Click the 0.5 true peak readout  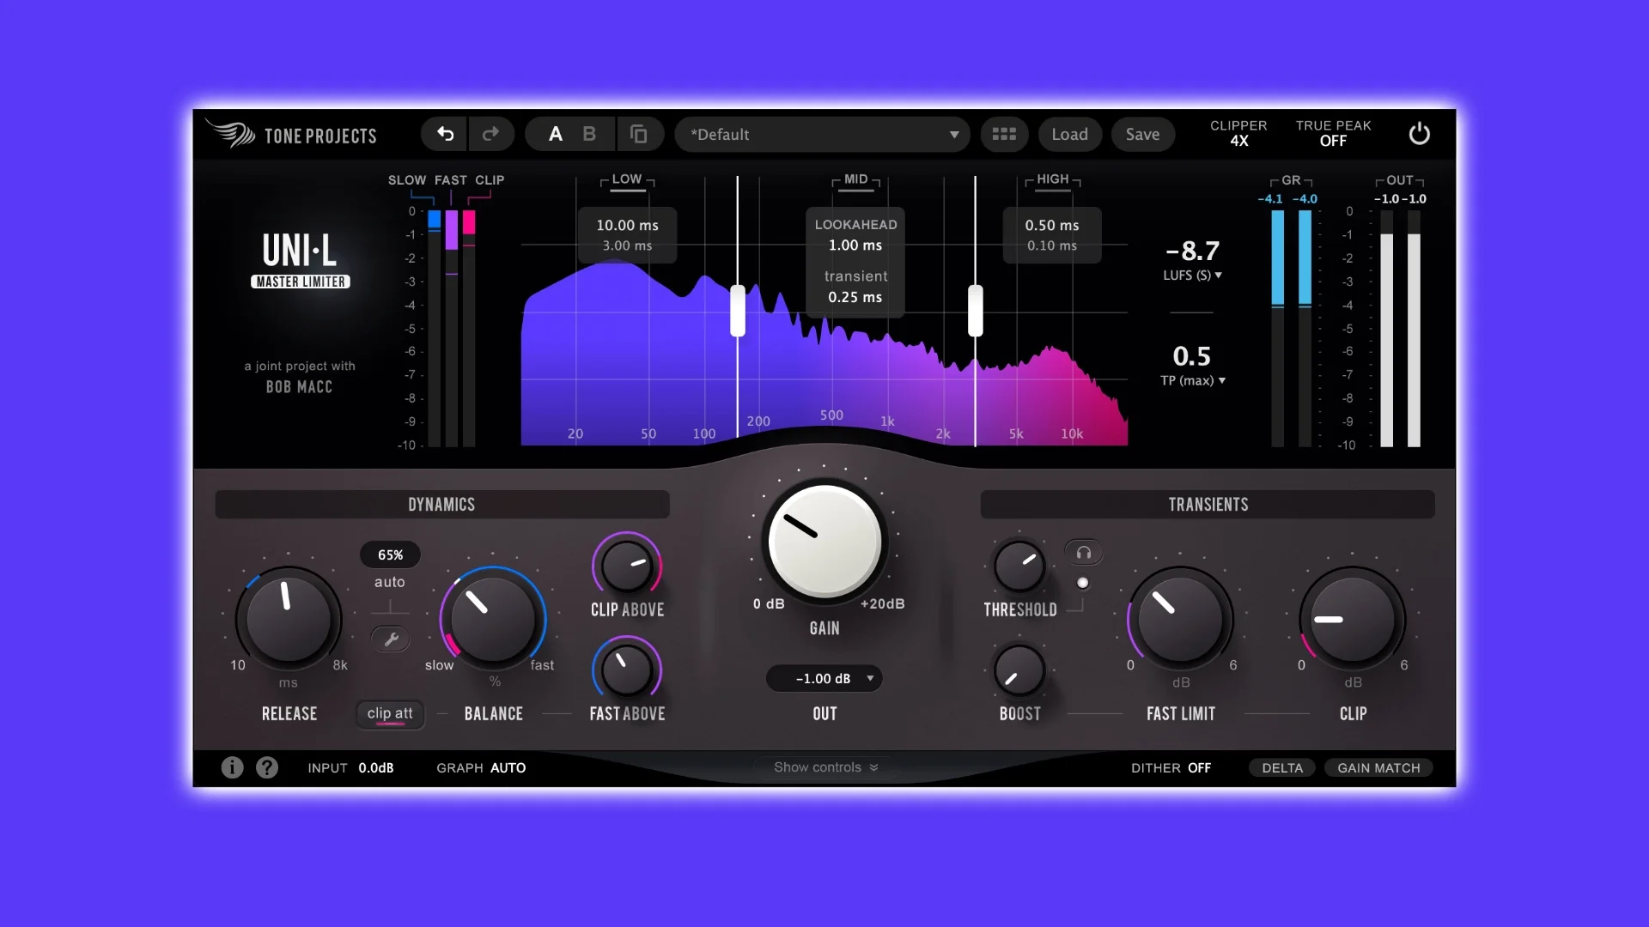[x=1192, y=356]
